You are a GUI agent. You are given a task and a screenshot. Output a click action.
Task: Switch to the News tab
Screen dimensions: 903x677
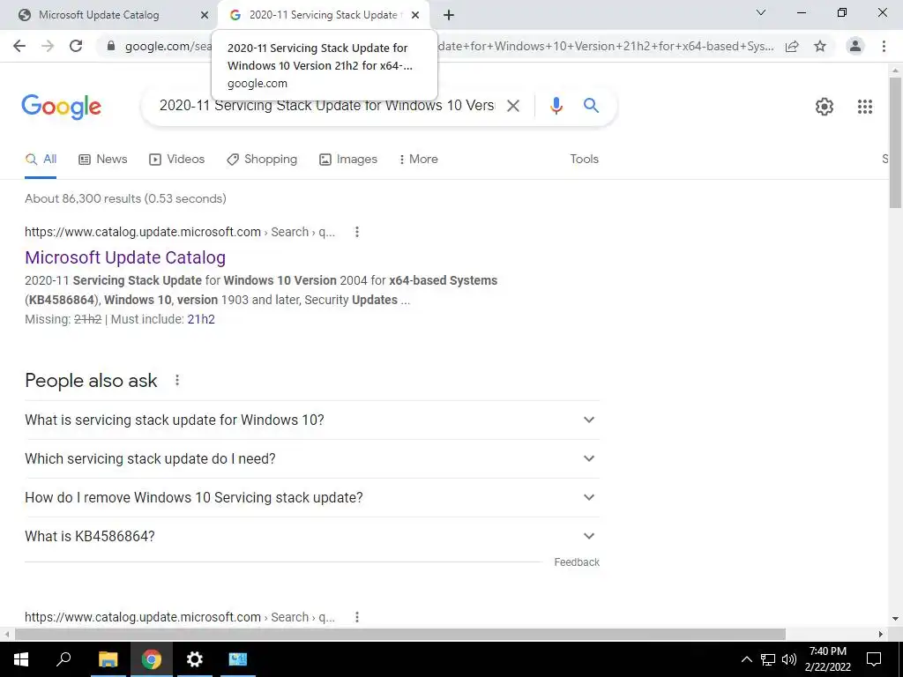103,159
